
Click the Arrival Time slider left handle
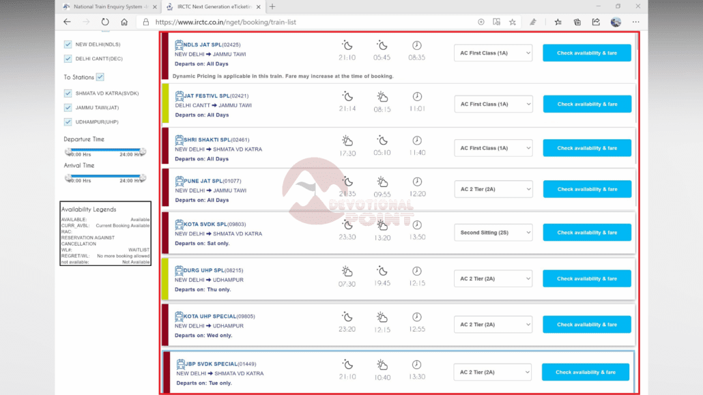point(68,178)
